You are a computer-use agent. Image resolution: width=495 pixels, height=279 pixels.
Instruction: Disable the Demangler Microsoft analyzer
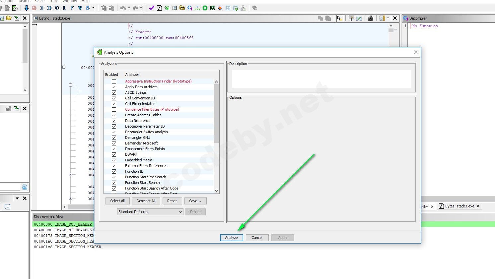click(114, 143)
